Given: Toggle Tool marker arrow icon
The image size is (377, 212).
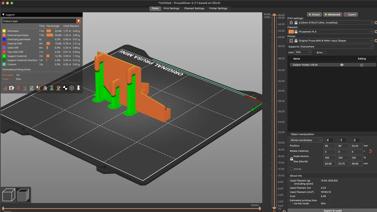Looking at the screenshot, I should pyautogui.click(x=78, y=88).
